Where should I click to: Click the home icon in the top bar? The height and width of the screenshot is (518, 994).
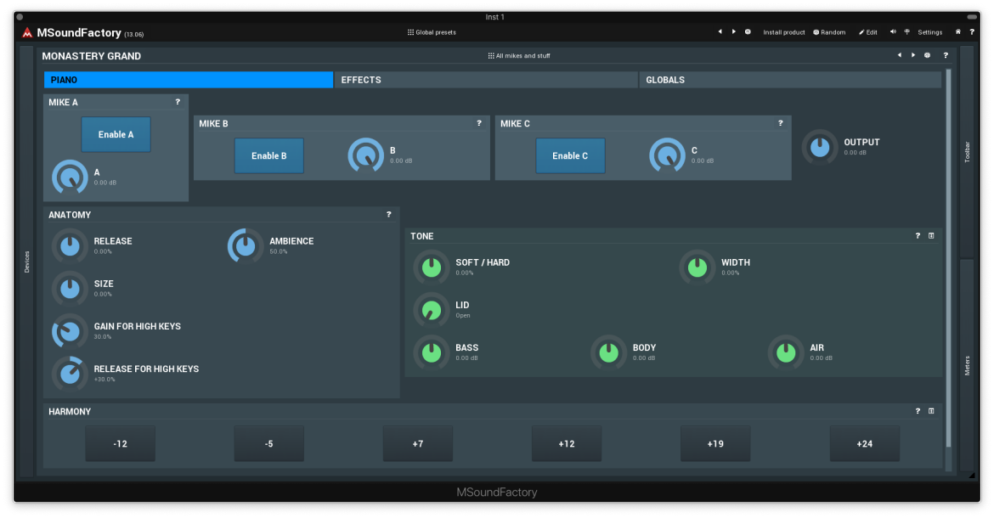point(957,31)
